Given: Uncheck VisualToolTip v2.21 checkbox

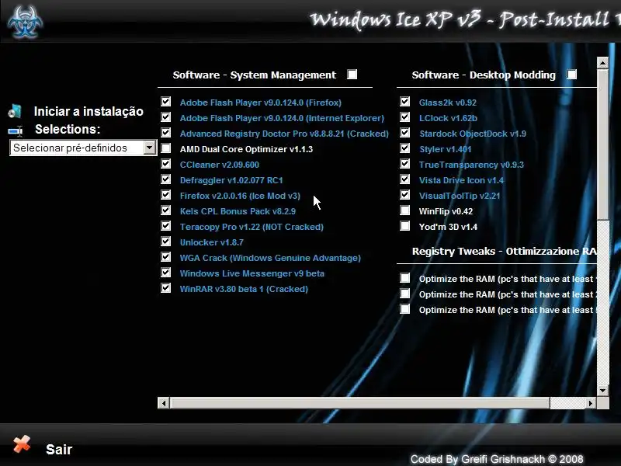Looking at the screenshot, I should 404,195.
